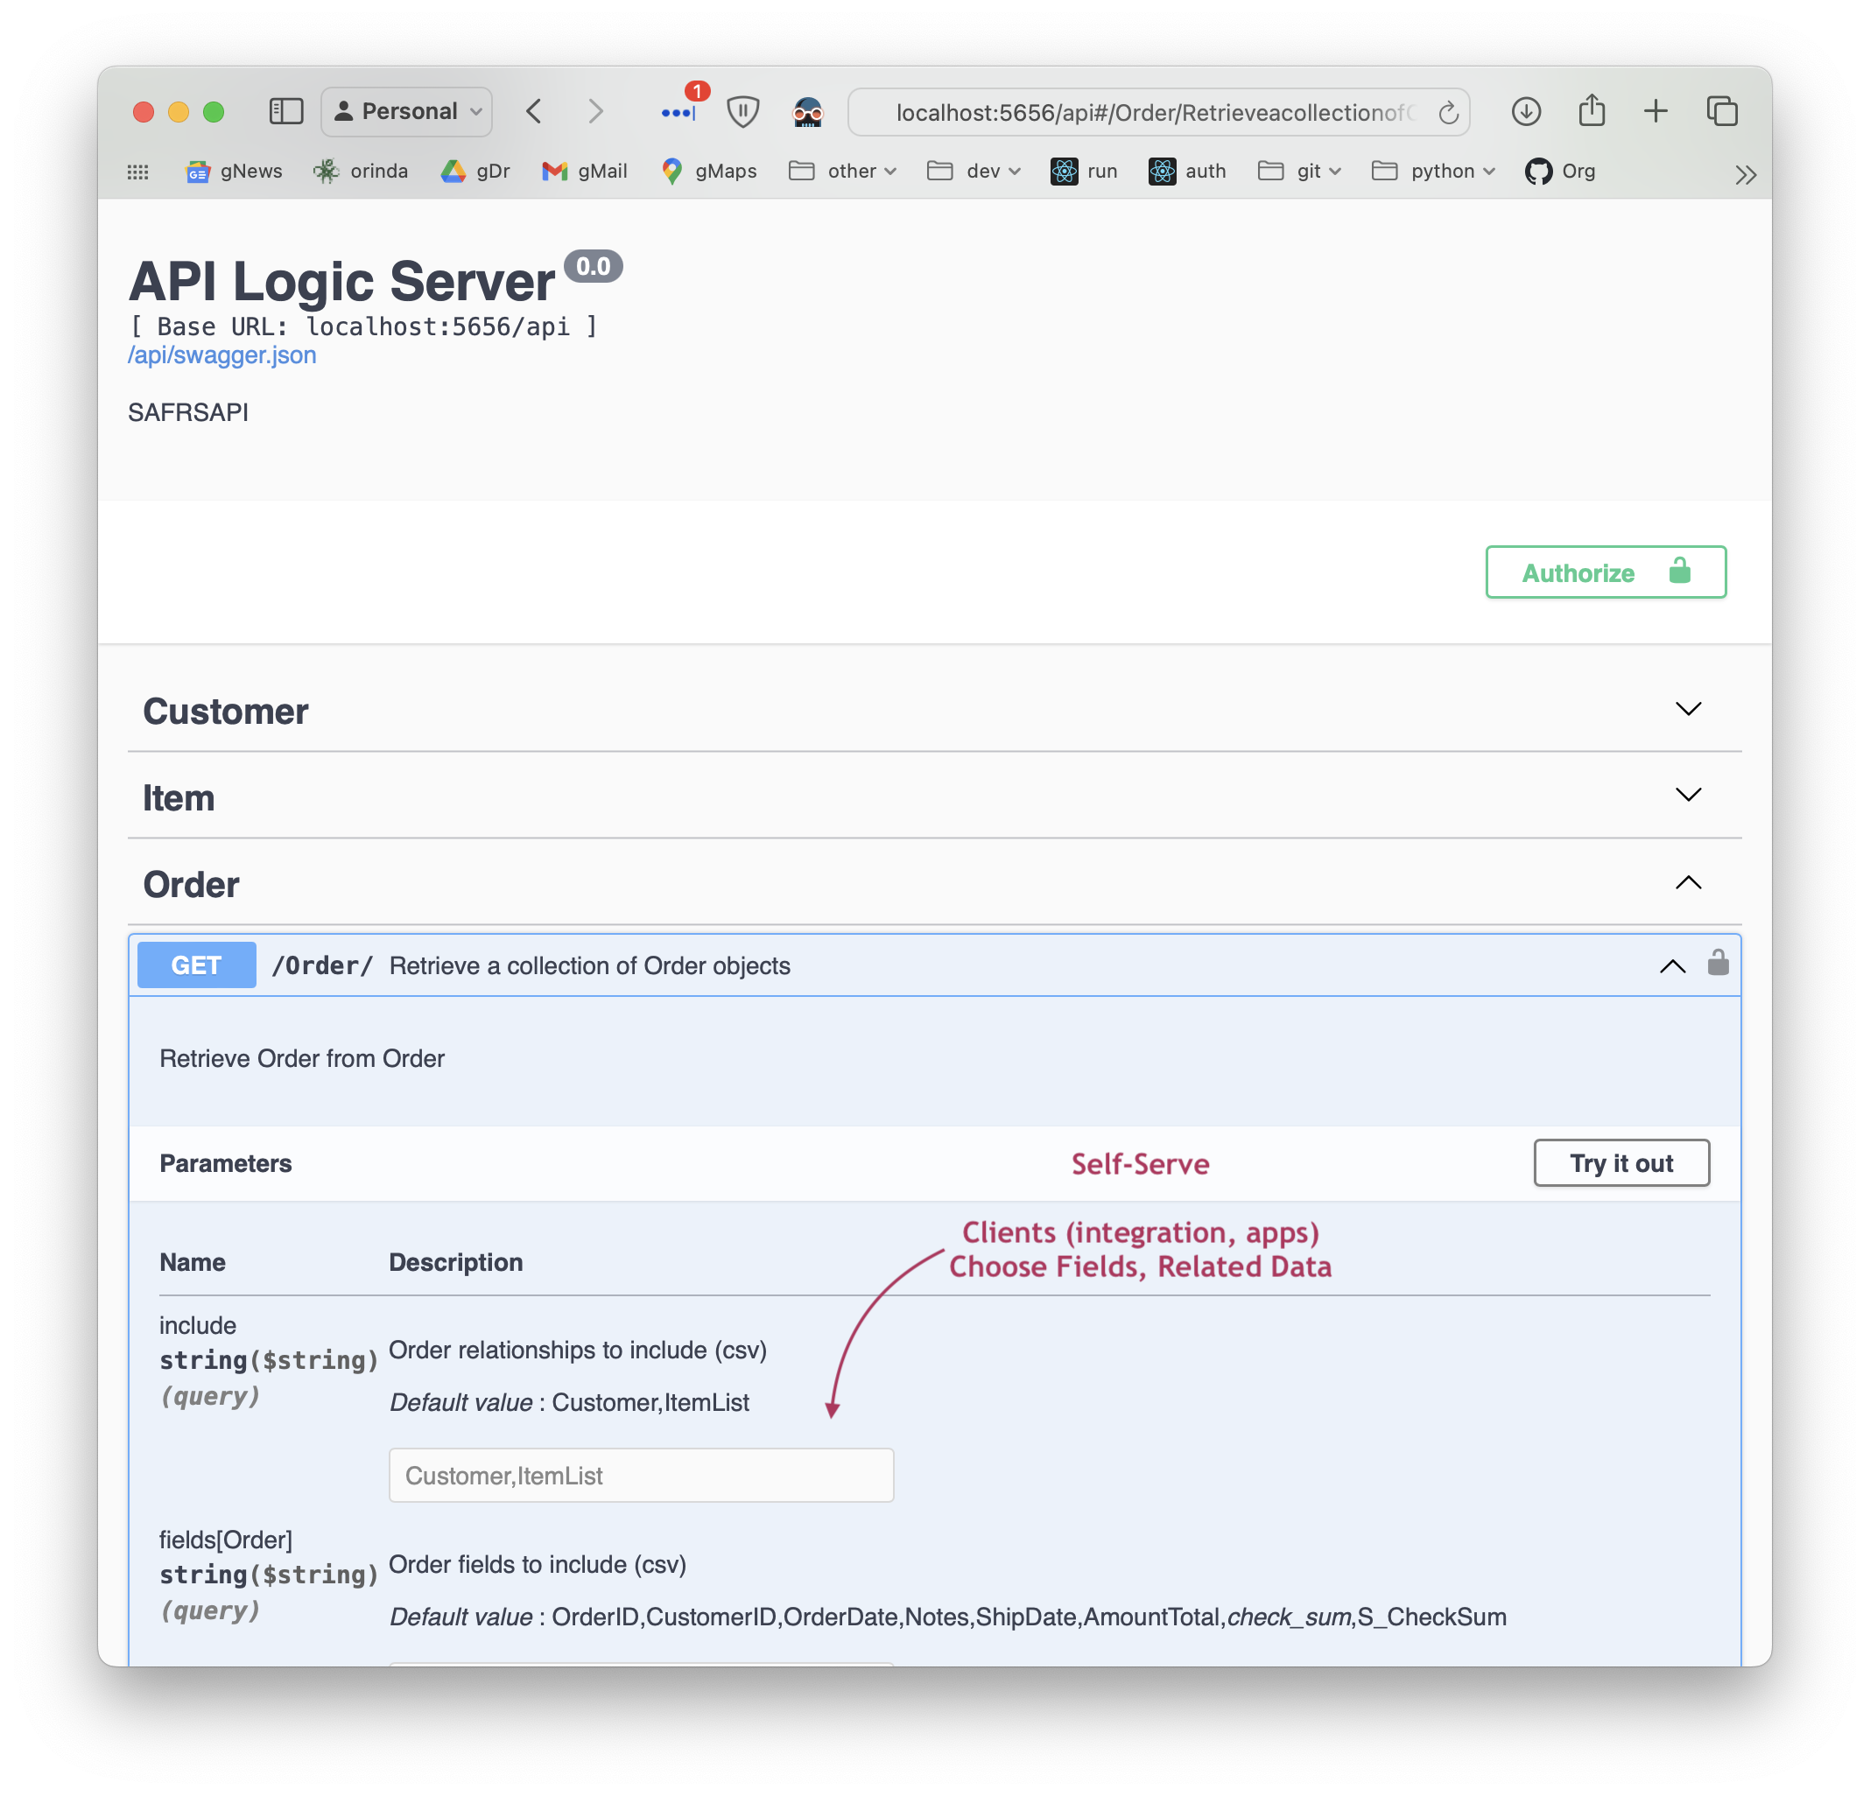The image size is (1870, 1796).
Task: Click the Authorize button
Action: [x=1605, y=572]
